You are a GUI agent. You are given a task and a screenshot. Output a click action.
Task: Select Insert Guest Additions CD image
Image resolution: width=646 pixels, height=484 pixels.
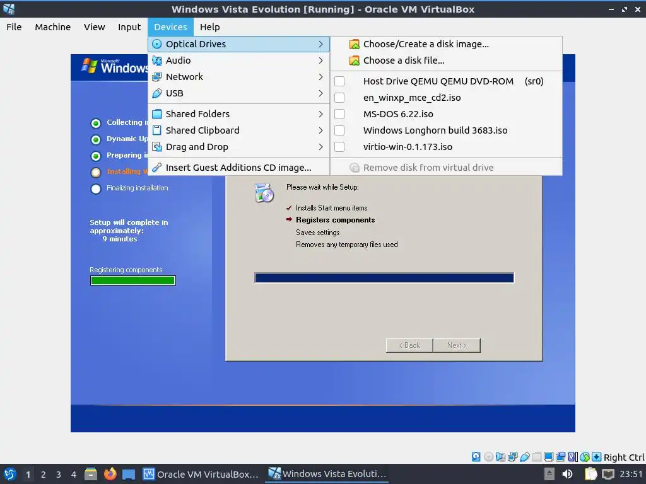238,168
